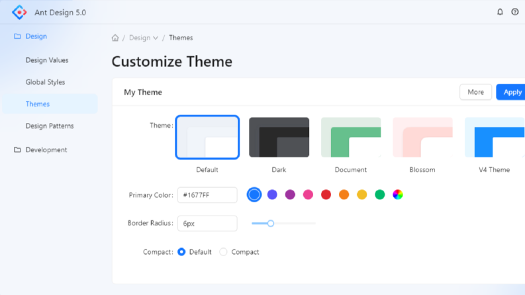
Task: Select the Blossom theme thumbnail
Action: click(x=422, y=137)
